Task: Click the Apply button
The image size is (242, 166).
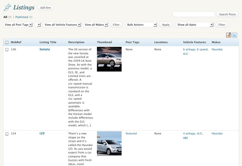Action: coord(166,25)
